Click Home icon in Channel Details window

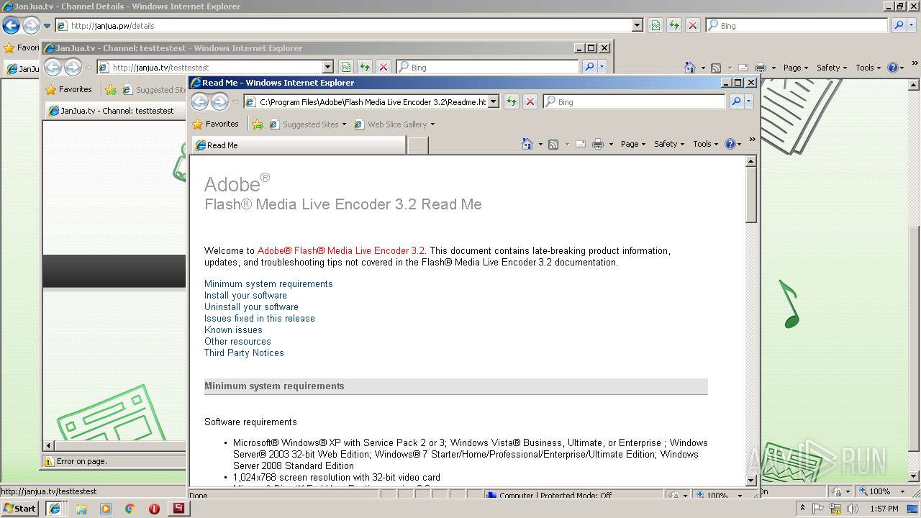(690, 68)
